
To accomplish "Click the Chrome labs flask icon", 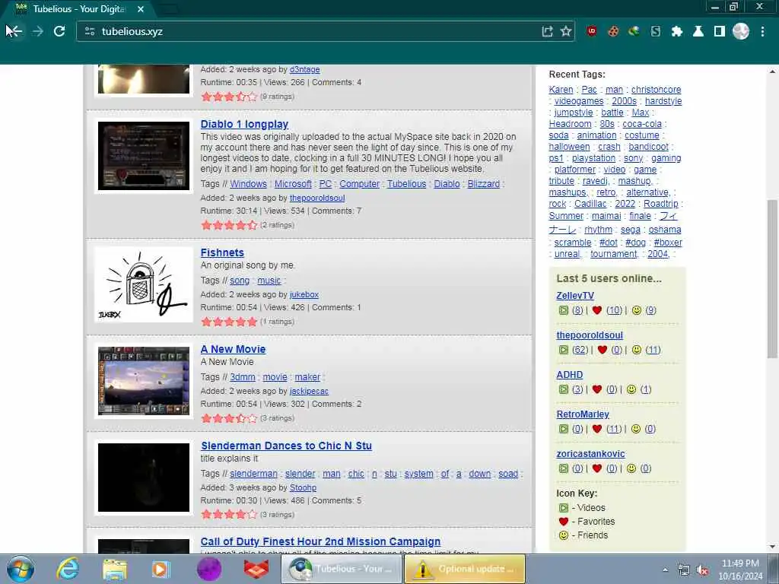I will (x=698, y=31).
